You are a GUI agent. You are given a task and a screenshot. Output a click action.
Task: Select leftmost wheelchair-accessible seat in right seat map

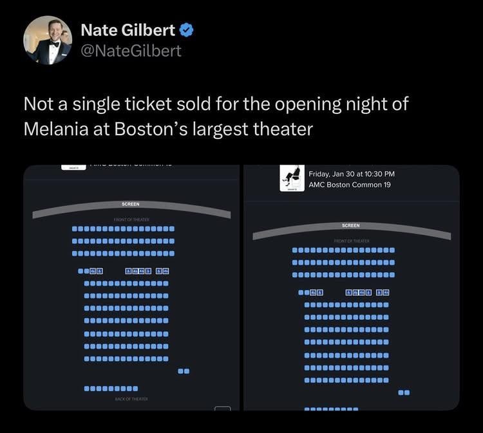(x=312, y=293)
